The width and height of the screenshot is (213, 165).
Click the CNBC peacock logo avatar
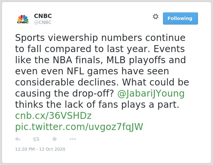(23, 19)
